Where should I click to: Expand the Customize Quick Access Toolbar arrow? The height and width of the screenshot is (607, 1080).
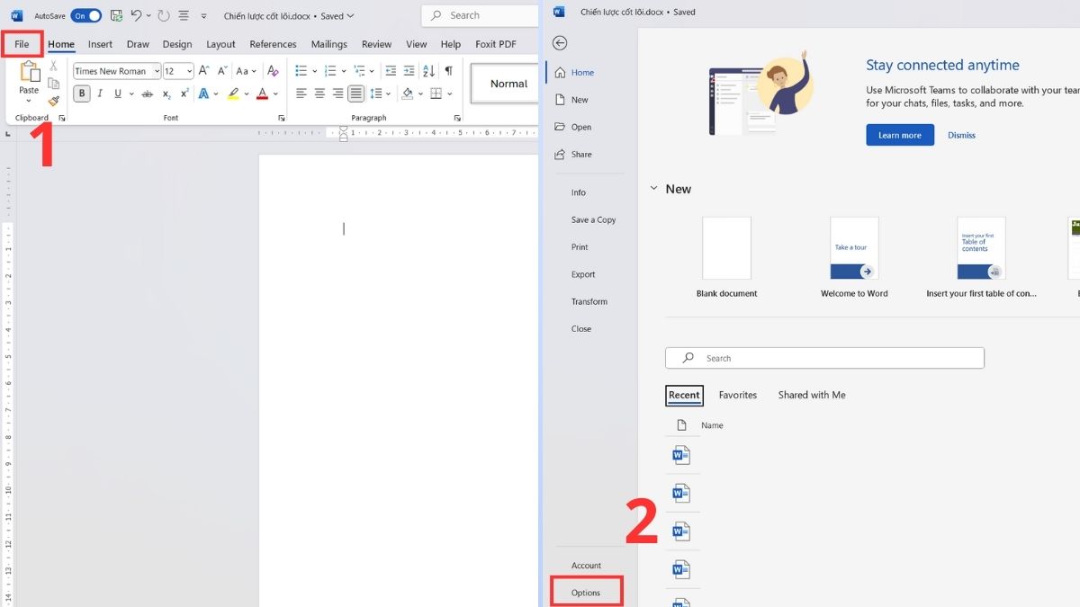203,16
